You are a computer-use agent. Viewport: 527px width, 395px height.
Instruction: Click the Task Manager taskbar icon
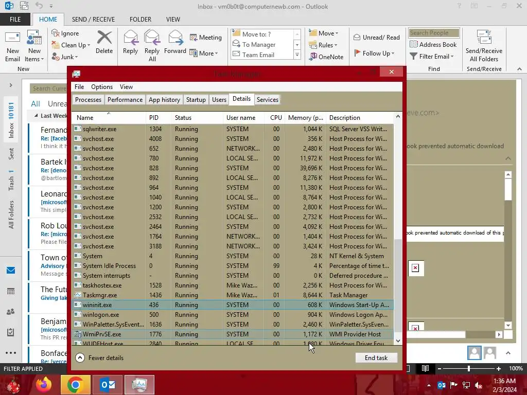(139, 385)
